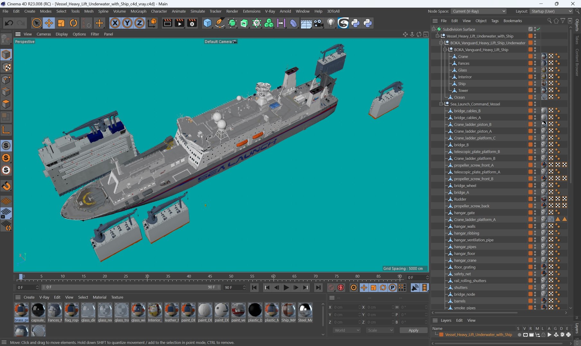Open the Spline Pen tool
Screen dimensions: 581x346
coord(220,23)
